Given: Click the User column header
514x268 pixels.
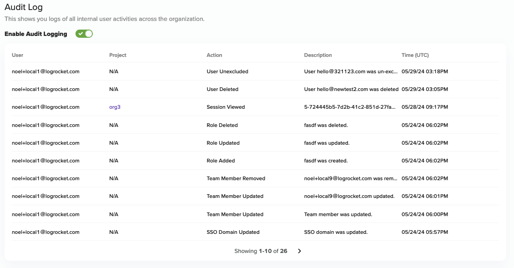Looking at the screenshot, I should pyautogui.click(x=17, y=55).
